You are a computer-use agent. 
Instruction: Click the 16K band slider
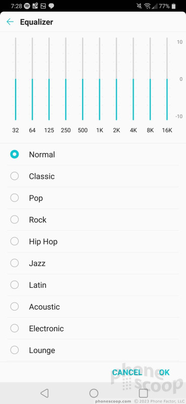point(167,79)
